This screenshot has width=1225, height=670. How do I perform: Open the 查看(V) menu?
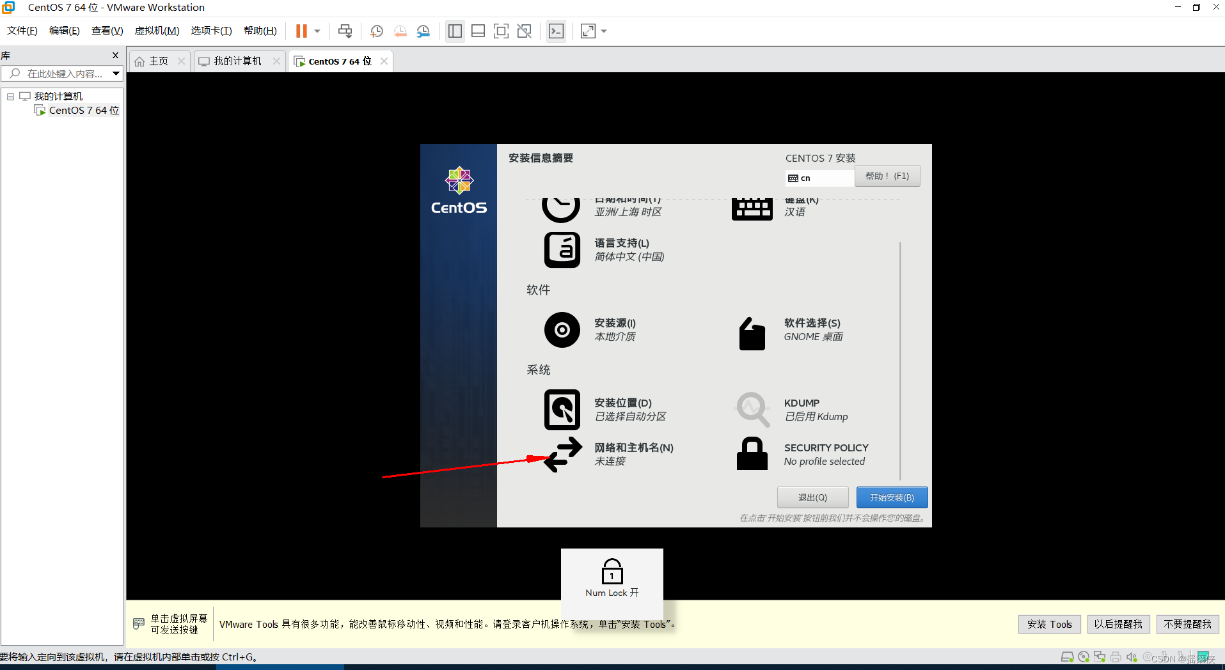tap(107, 31)
